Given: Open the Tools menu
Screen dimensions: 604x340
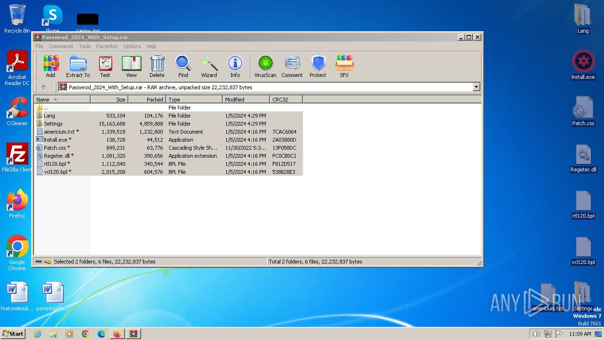Looking at the screenshot, I should pos(85,46).
